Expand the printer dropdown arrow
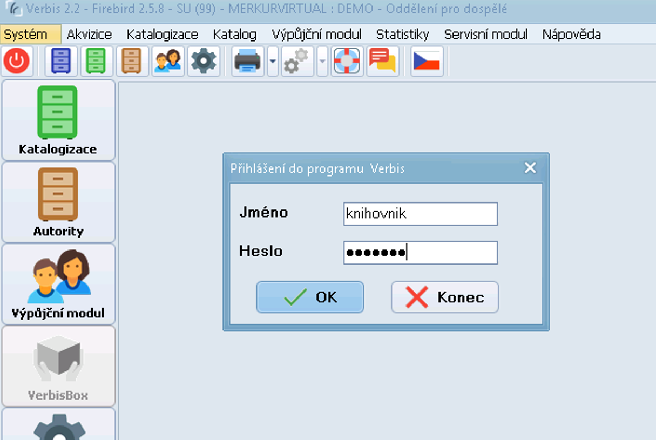The image size is (656, 440). coord(273,61)
